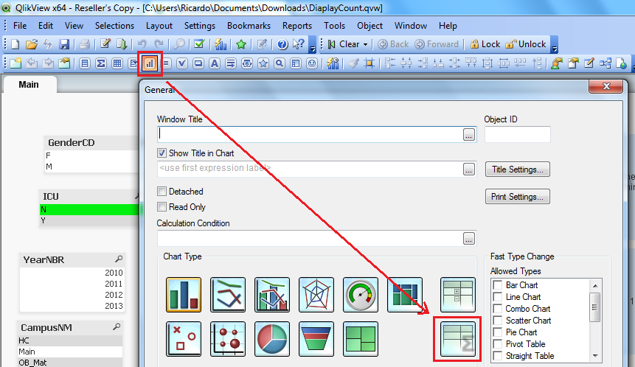Create a Statistics Box sigma icon
The width and height of the screenshot is (635, 367).
click(x=101, y=63)
